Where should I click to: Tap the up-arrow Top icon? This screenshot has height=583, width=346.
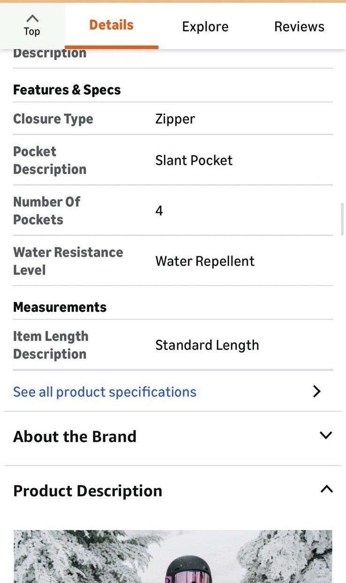click(32, 20)
